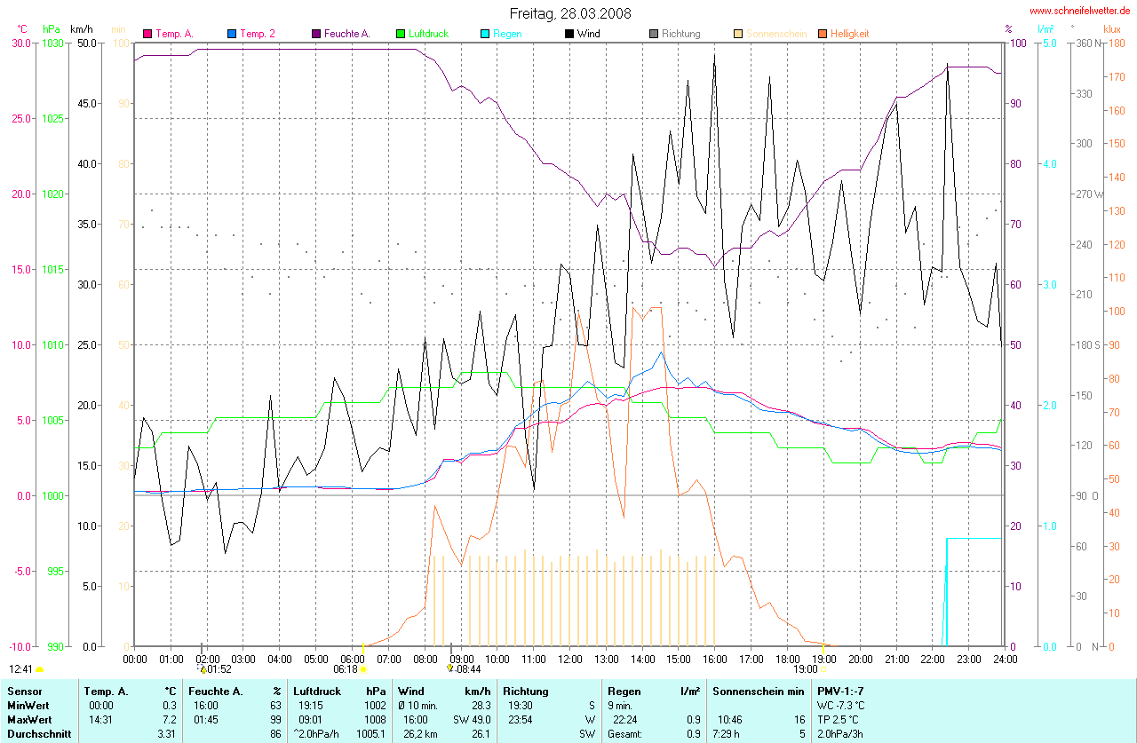The width and height of the screenshot is (1137, 743).
Task: Click the km/h unit label above the chart
Action: (83, 29)
